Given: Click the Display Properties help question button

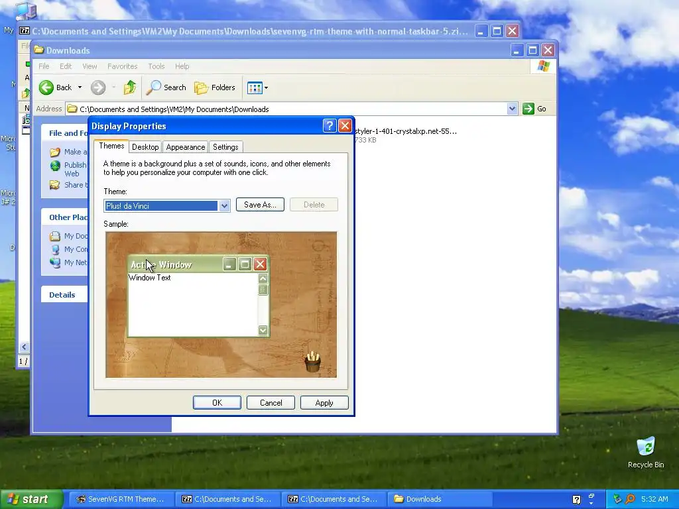Looking at the screenshot, I should [330, 126].
